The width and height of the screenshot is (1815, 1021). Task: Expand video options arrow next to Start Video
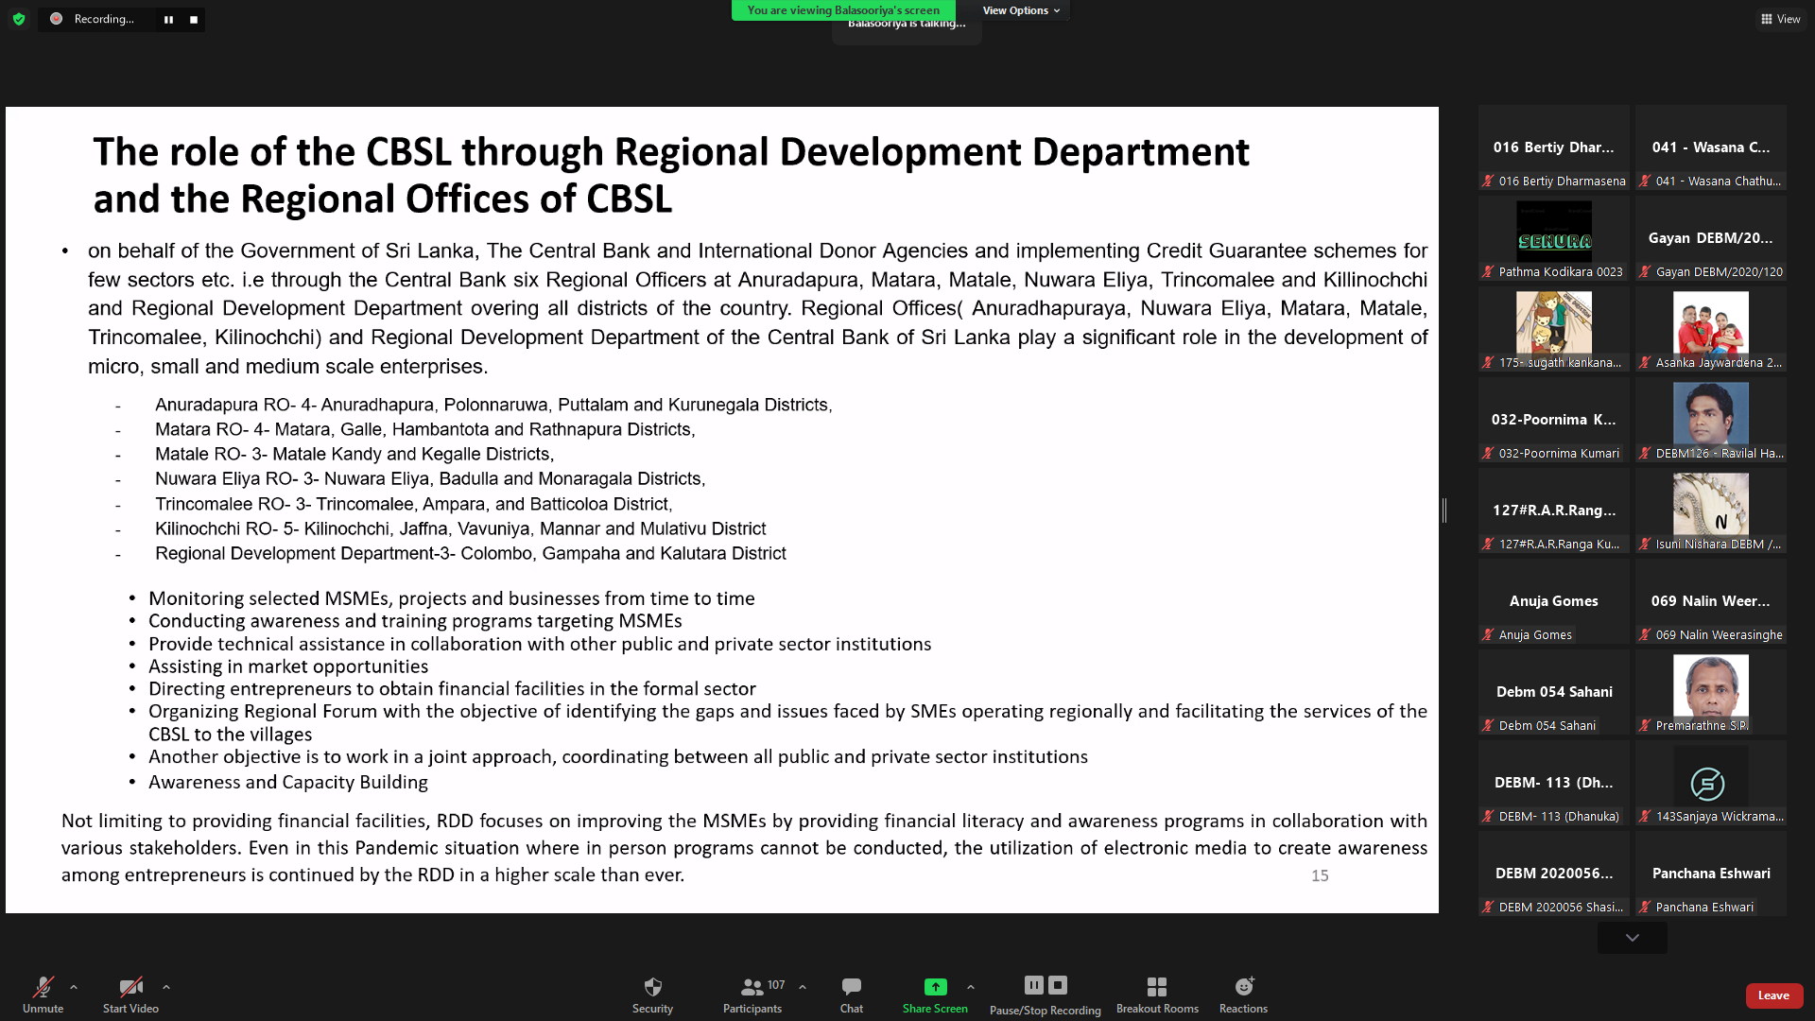coord(166,987)
